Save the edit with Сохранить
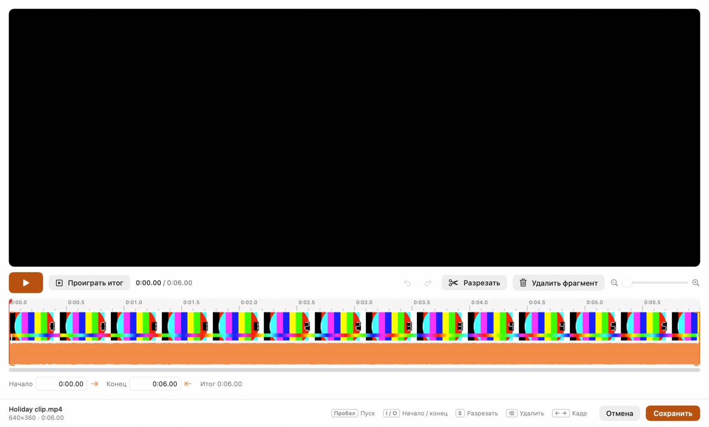Image resolution: width=709 pixels, height=427 pixels. click(x=673, y=413)
